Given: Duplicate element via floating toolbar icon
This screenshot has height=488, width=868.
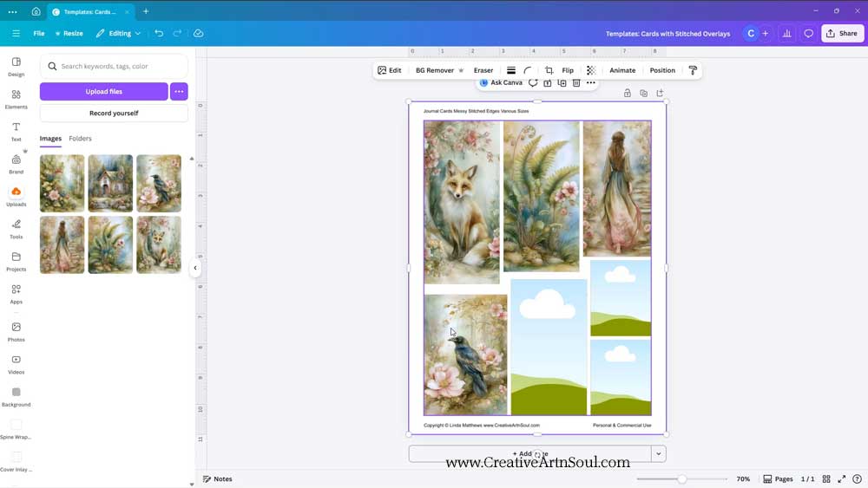Looking at the screenshot, I should point(562,83).
